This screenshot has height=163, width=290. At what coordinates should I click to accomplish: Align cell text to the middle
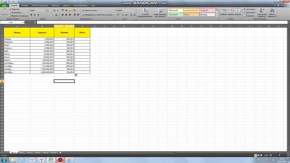66,10
